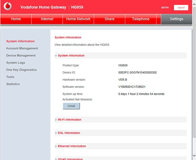Go to the Share tab
This screenshot has width=196, height=160.
[110, 19]
